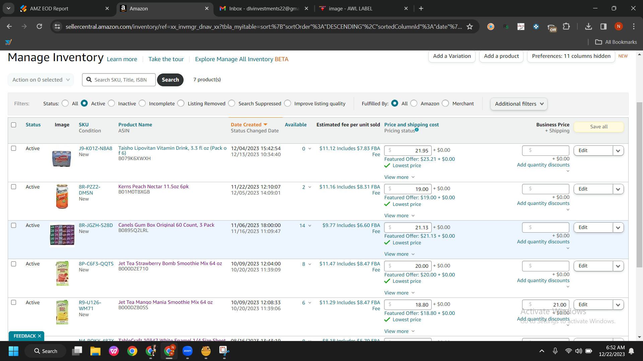643x361 pixels.
Task: Switch to the image - AWL LABEL tab
Action: coord(363,8)
